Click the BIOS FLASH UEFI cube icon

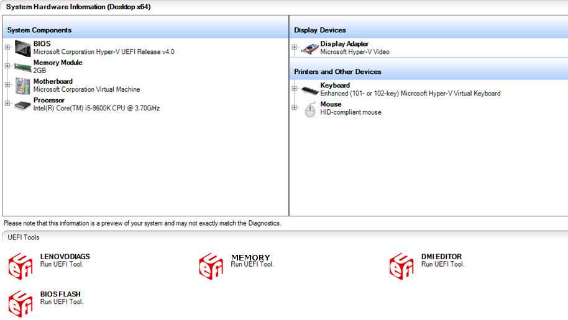pyautogui.click(x=21, y=304)
